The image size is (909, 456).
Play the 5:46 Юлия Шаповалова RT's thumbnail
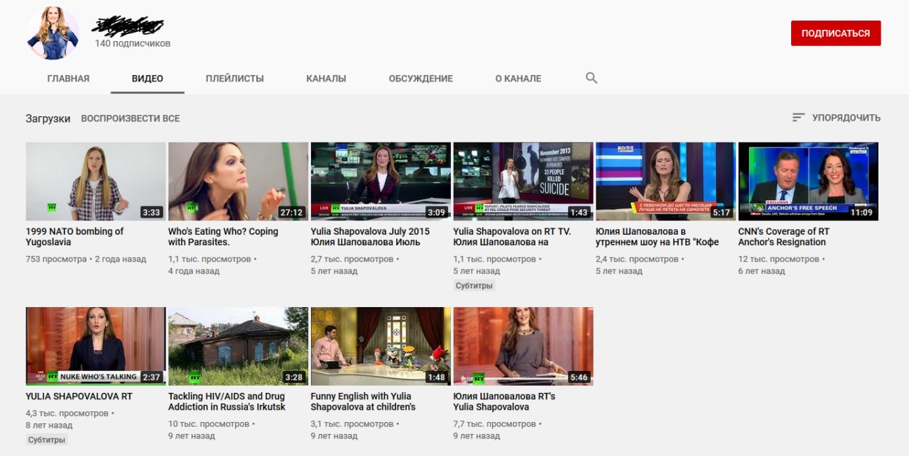523,346
